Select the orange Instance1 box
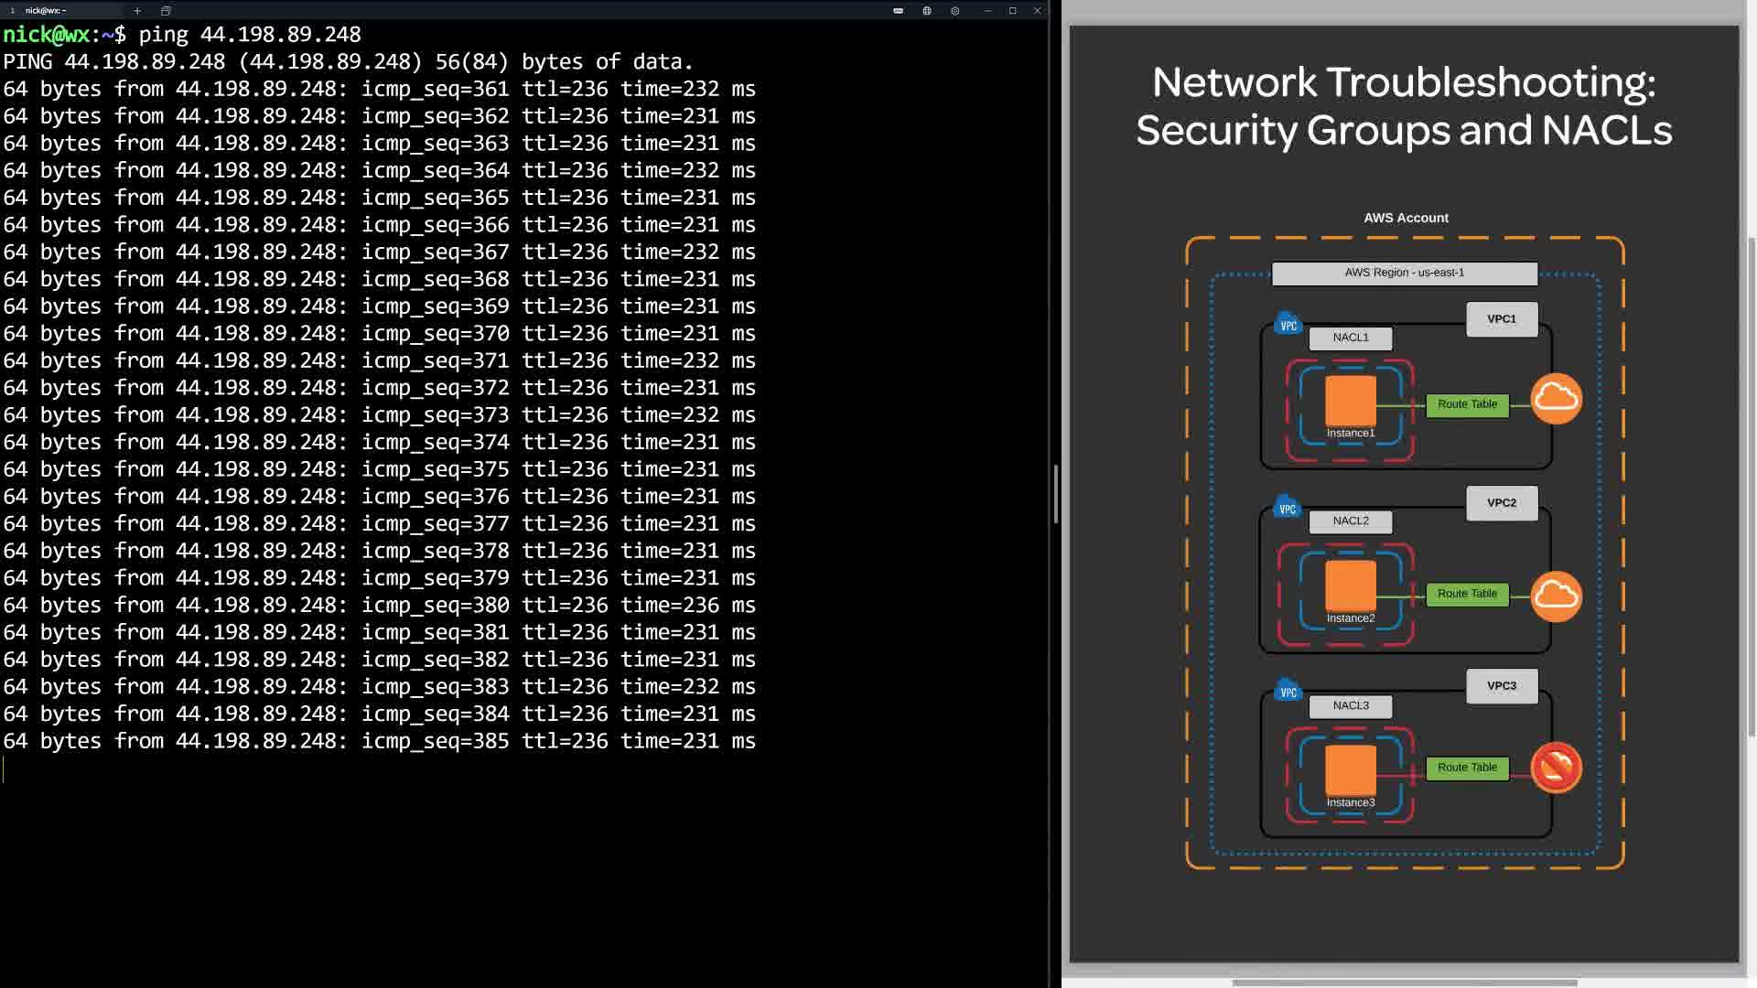This screenshot has height=988, width=1757. [1351, 400]
